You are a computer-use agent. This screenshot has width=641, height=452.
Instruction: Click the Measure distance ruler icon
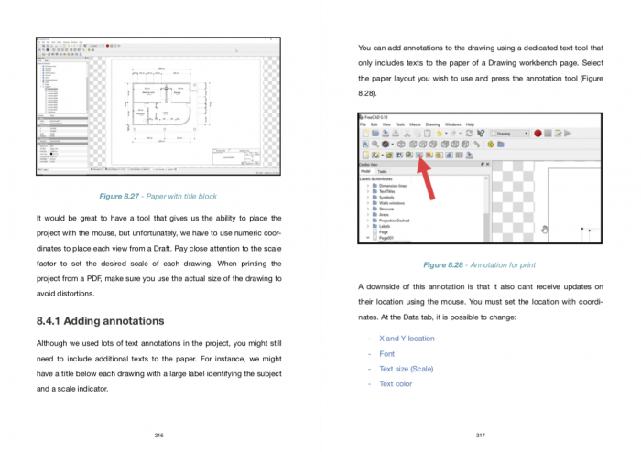[477, 145]
